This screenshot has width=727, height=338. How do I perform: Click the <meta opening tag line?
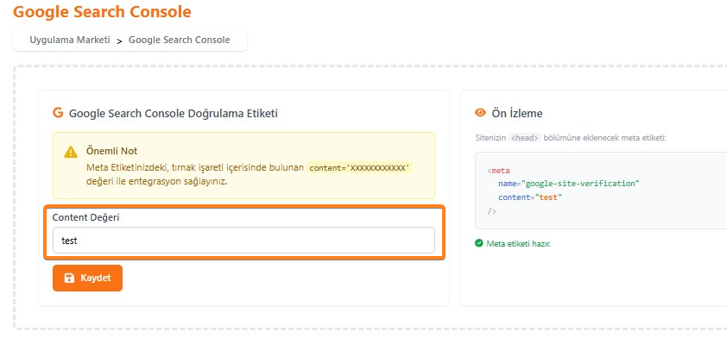click(498, 171)
